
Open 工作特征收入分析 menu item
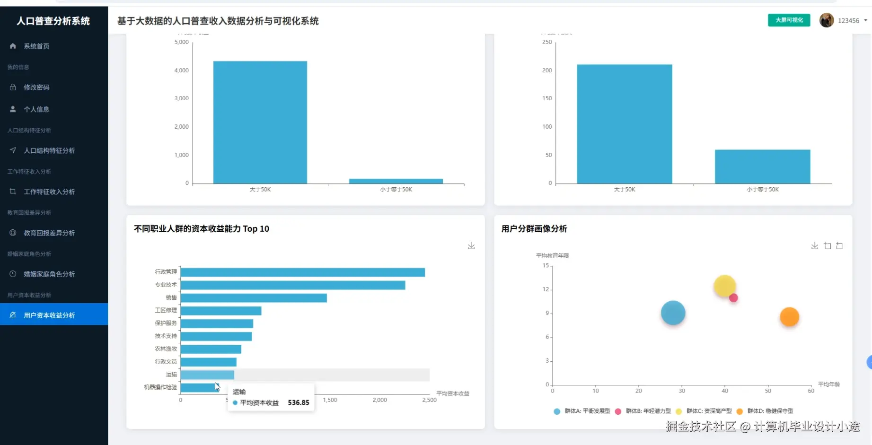pyautogui.click(x=54, y=192)
